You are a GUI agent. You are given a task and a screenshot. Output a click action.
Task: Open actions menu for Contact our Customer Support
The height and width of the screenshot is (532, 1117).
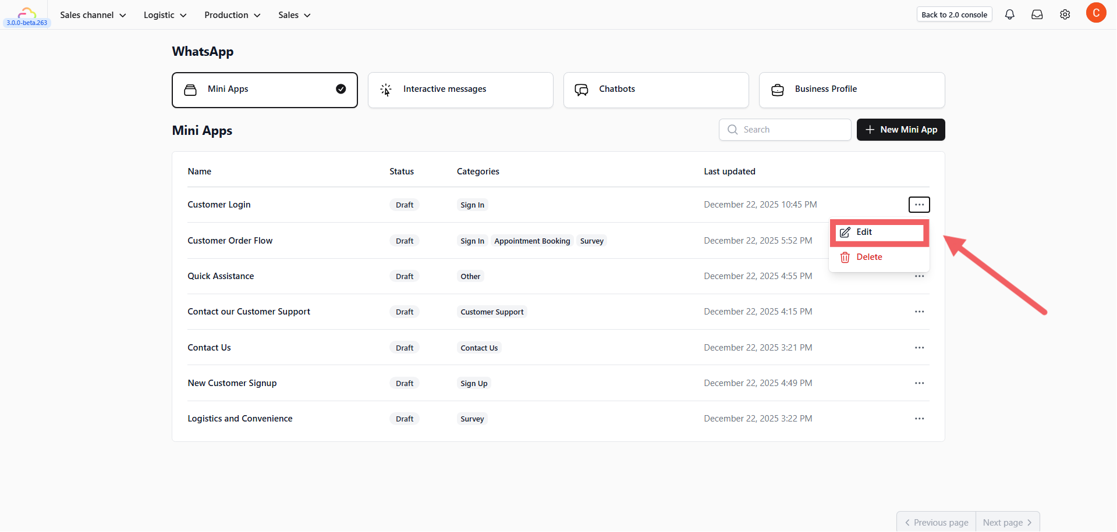[919, 312]
